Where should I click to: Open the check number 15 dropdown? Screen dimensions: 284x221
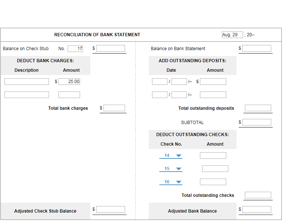[171, 169]
